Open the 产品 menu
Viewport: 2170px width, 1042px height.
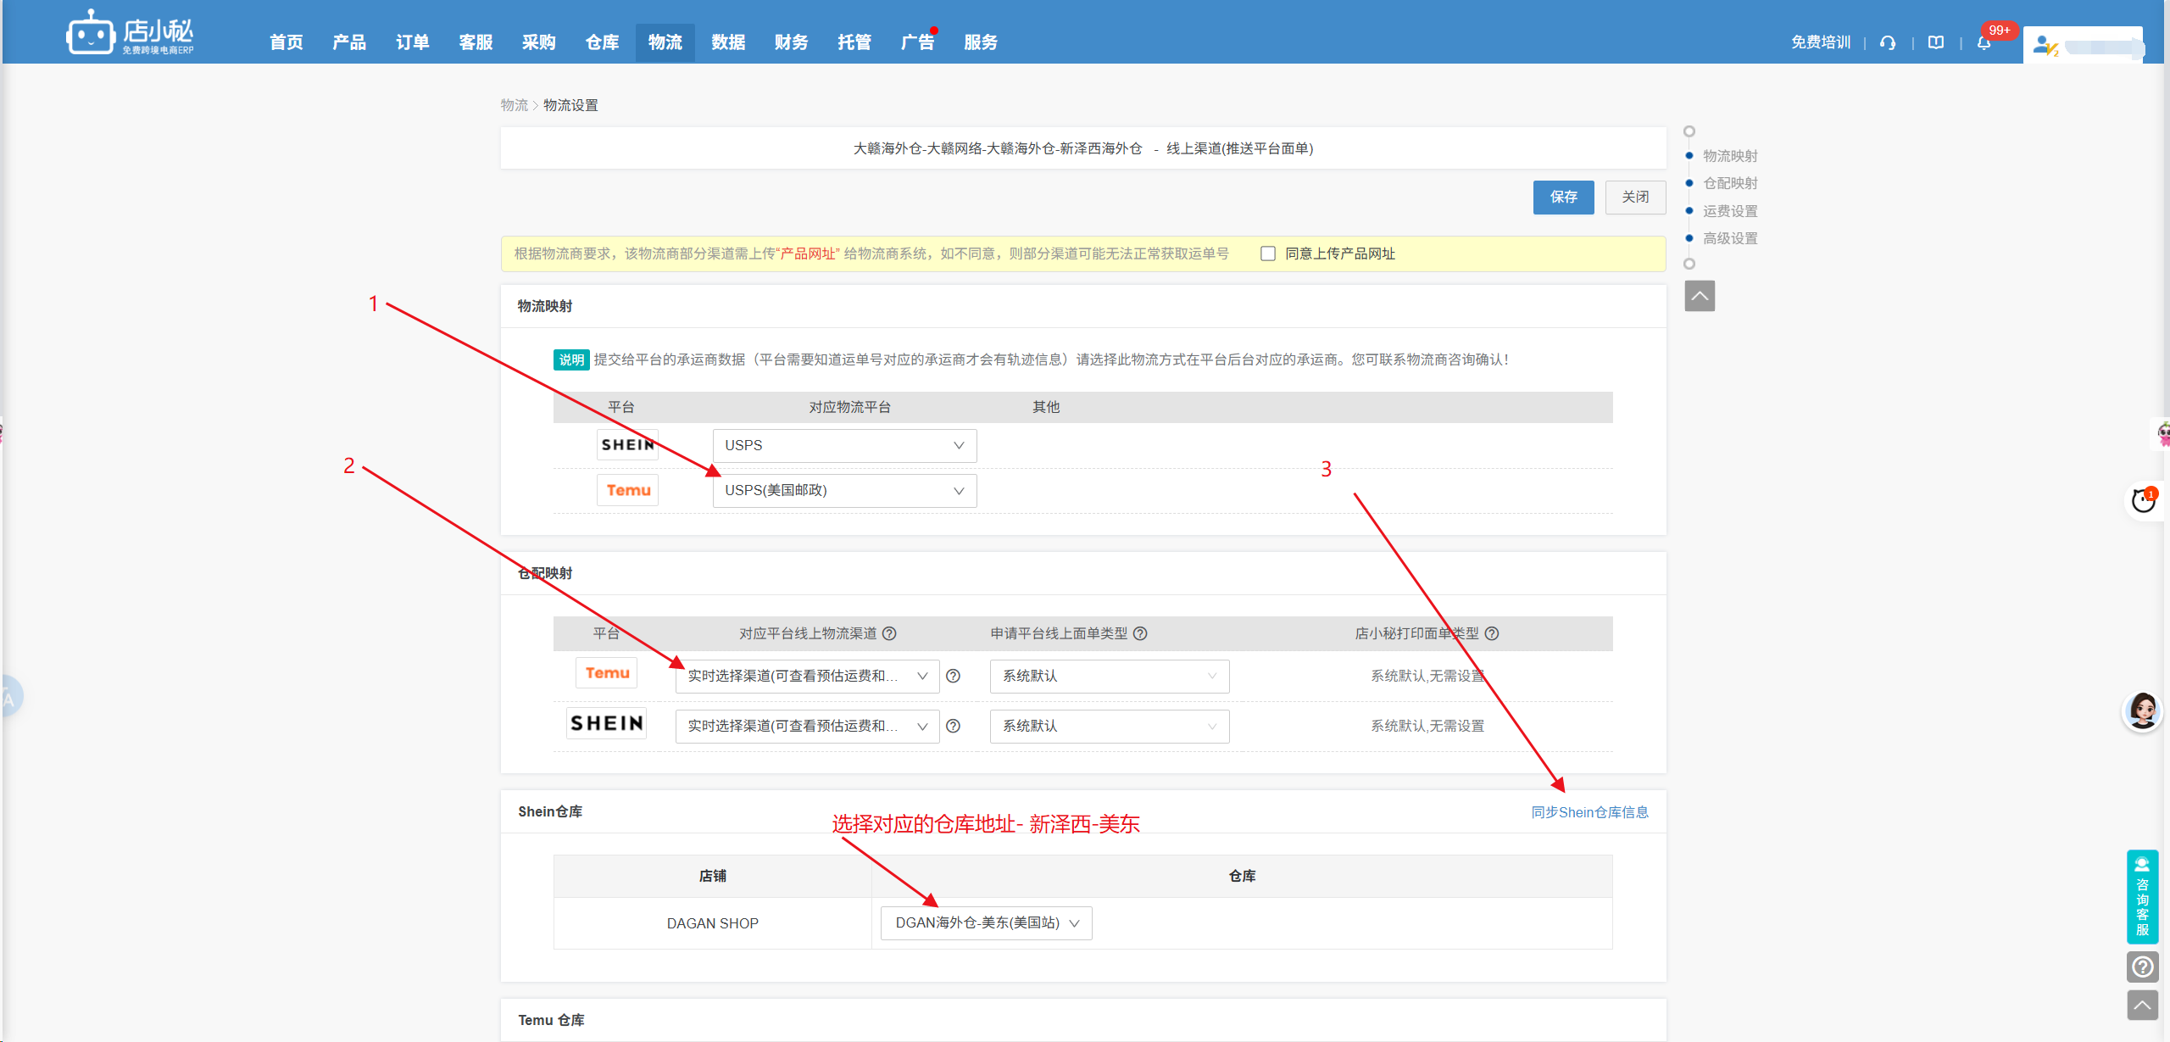349,42
